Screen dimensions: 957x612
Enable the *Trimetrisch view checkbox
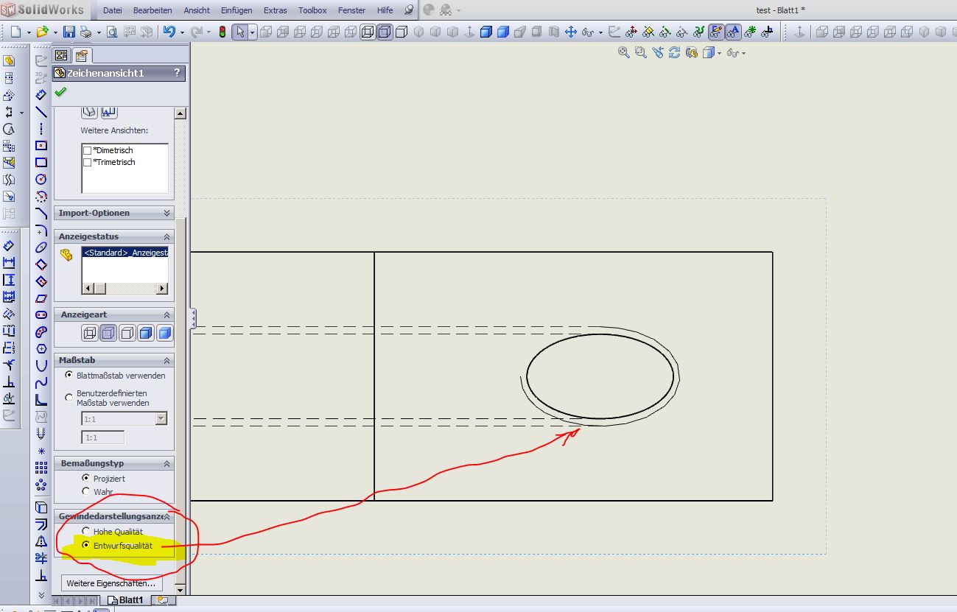88,162
